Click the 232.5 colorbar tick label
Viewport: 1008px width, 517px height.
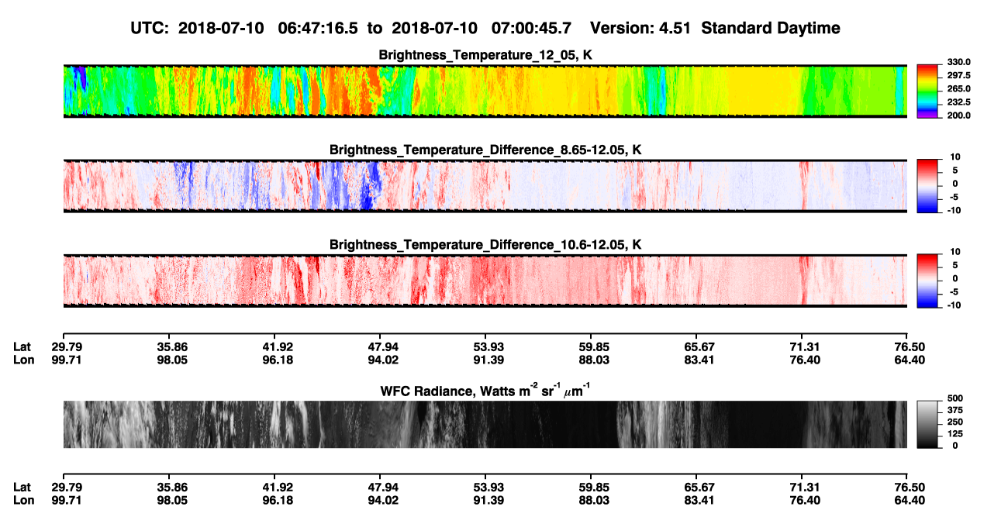(959, 102)
